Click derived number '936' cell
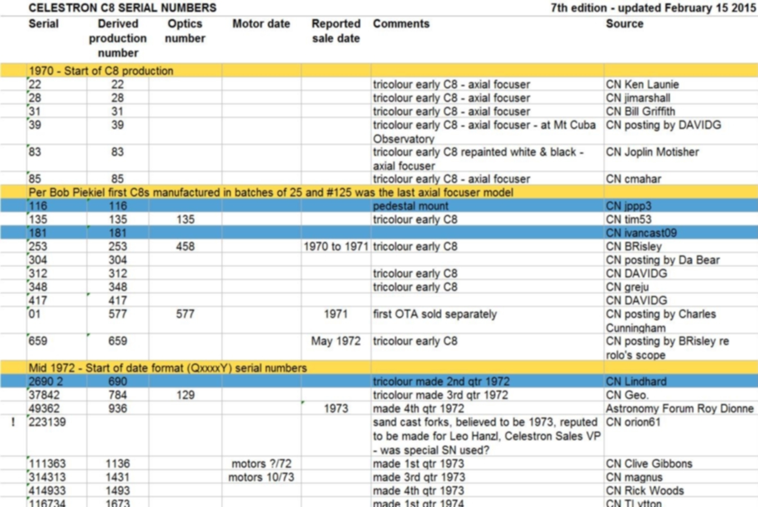This screenshot has width=758, height=507. (118, 409)
